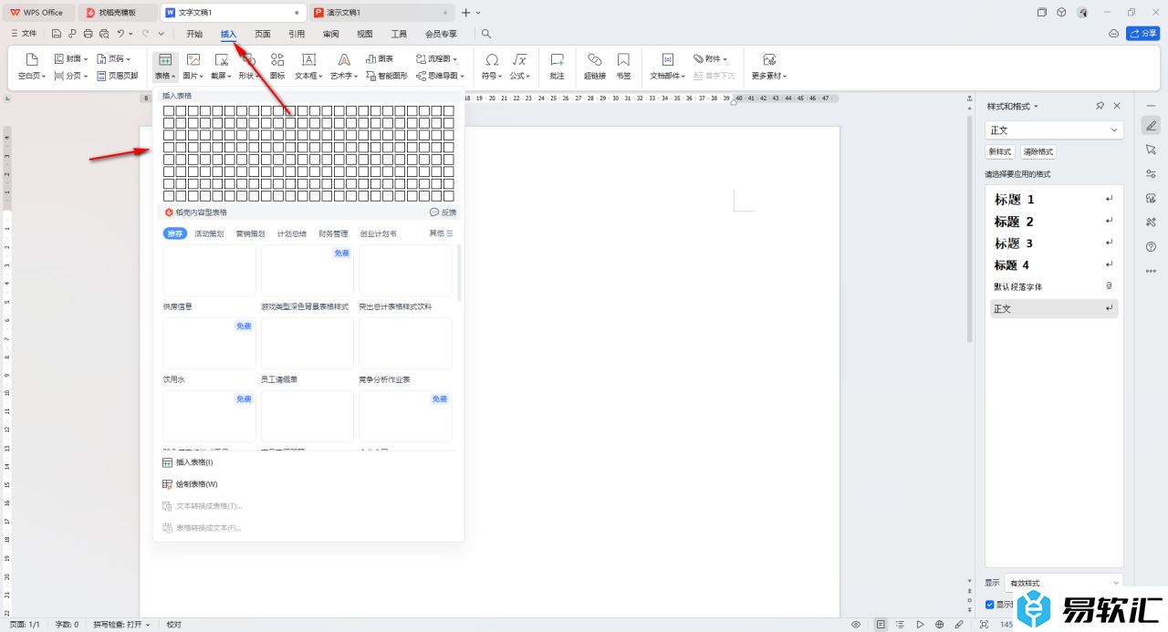Screen dimensions: 1168x632
Task: Open the 供房信息 table template thumbnail
Action: click(209, 270)
